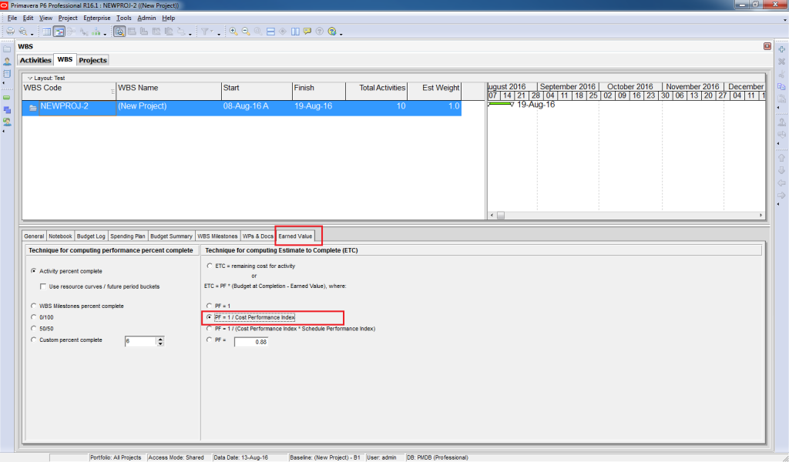Click the custom percent complete field

(140, 341)
